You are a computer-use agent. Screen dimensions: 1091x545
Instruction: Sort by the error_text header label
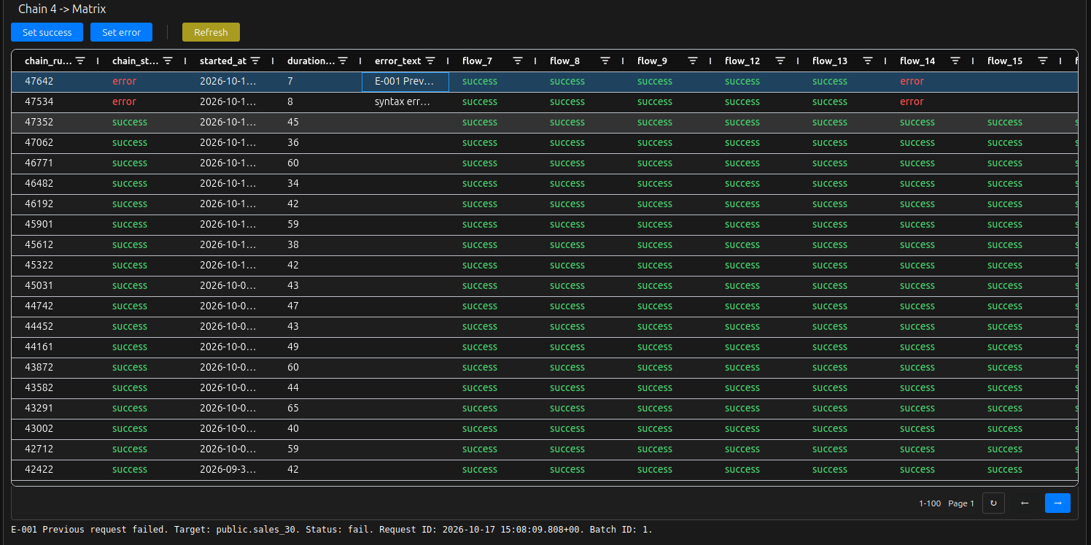(398, 61)
